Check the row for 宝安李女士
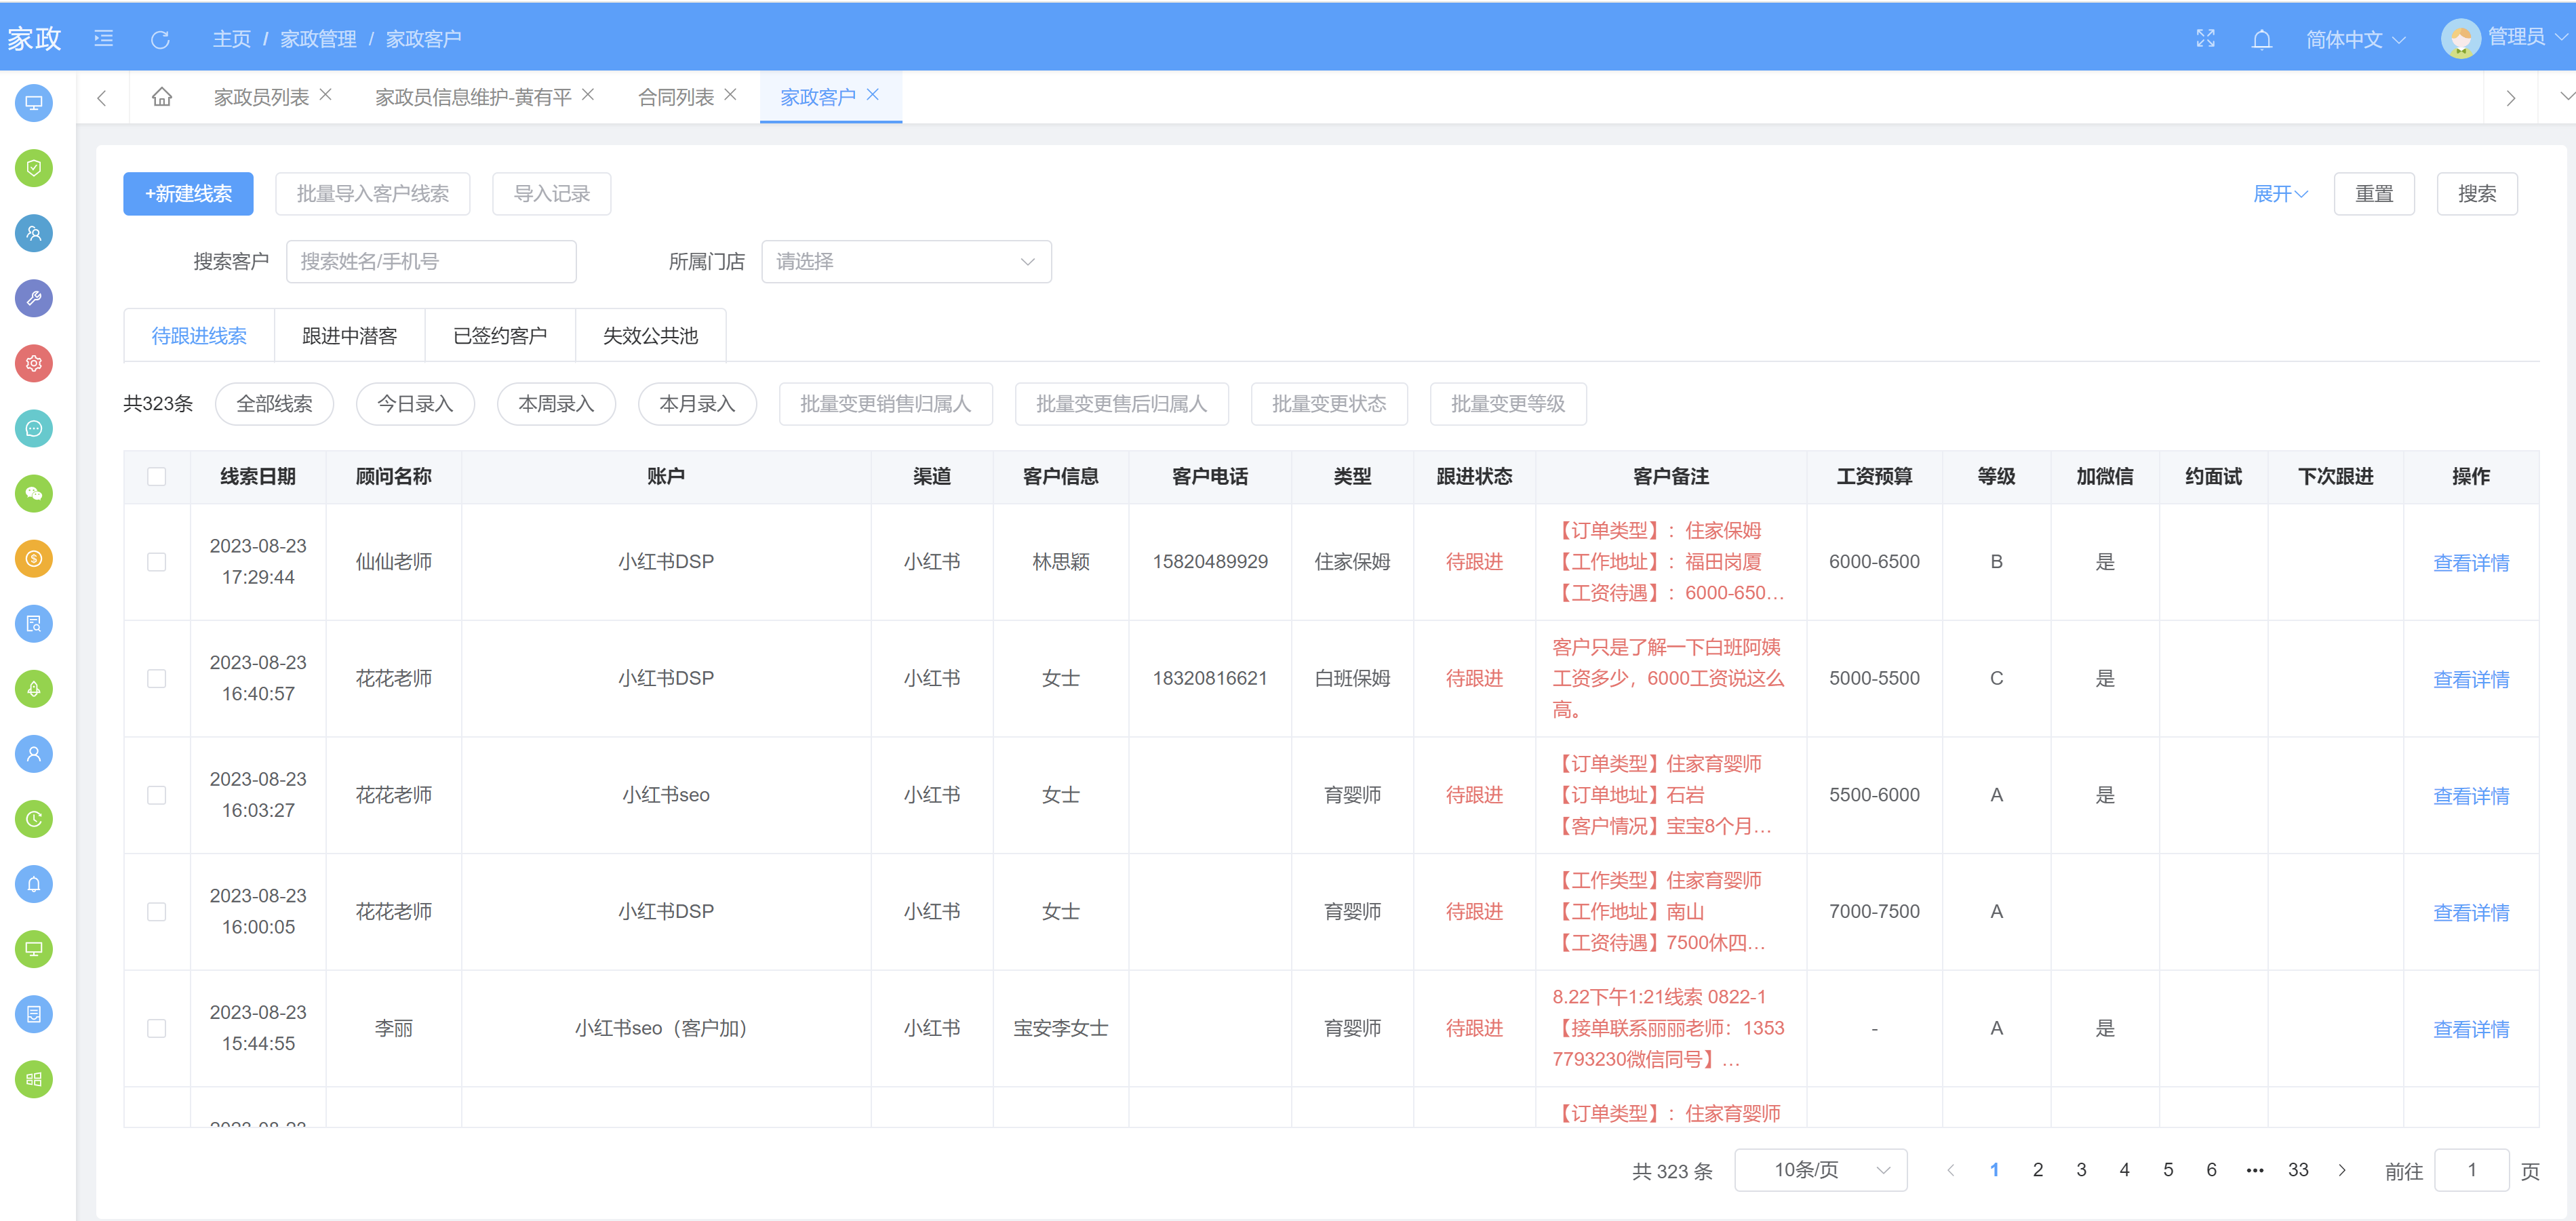2576x1221 pixels. click(x=157, y=1028)
